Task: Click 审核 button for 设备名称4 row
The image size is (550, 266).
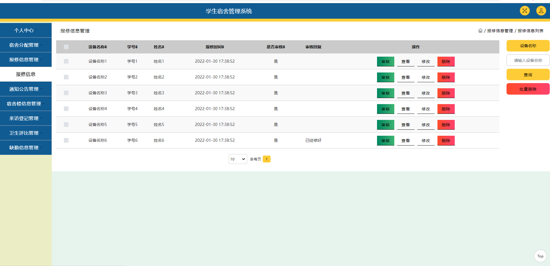Action: pyautogui.click(x=385, y=109)
